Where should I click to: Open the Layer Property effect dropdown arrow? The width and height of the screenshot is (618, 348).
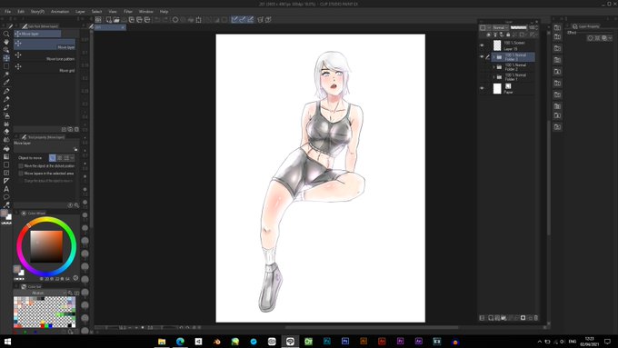point(611,38)
